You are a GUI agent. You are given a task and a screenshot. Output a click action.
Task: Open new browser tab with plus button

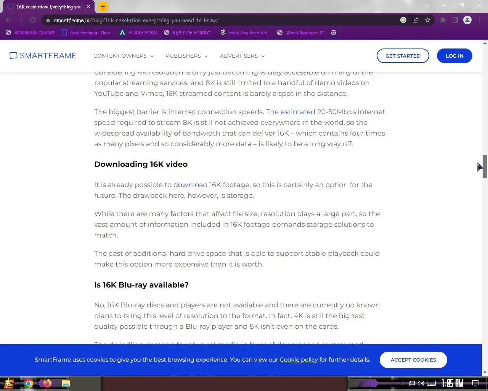click(103, 6)
